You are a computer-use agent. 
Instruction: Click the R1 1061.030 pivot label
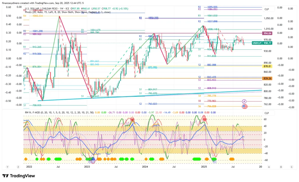pos(208,16)
